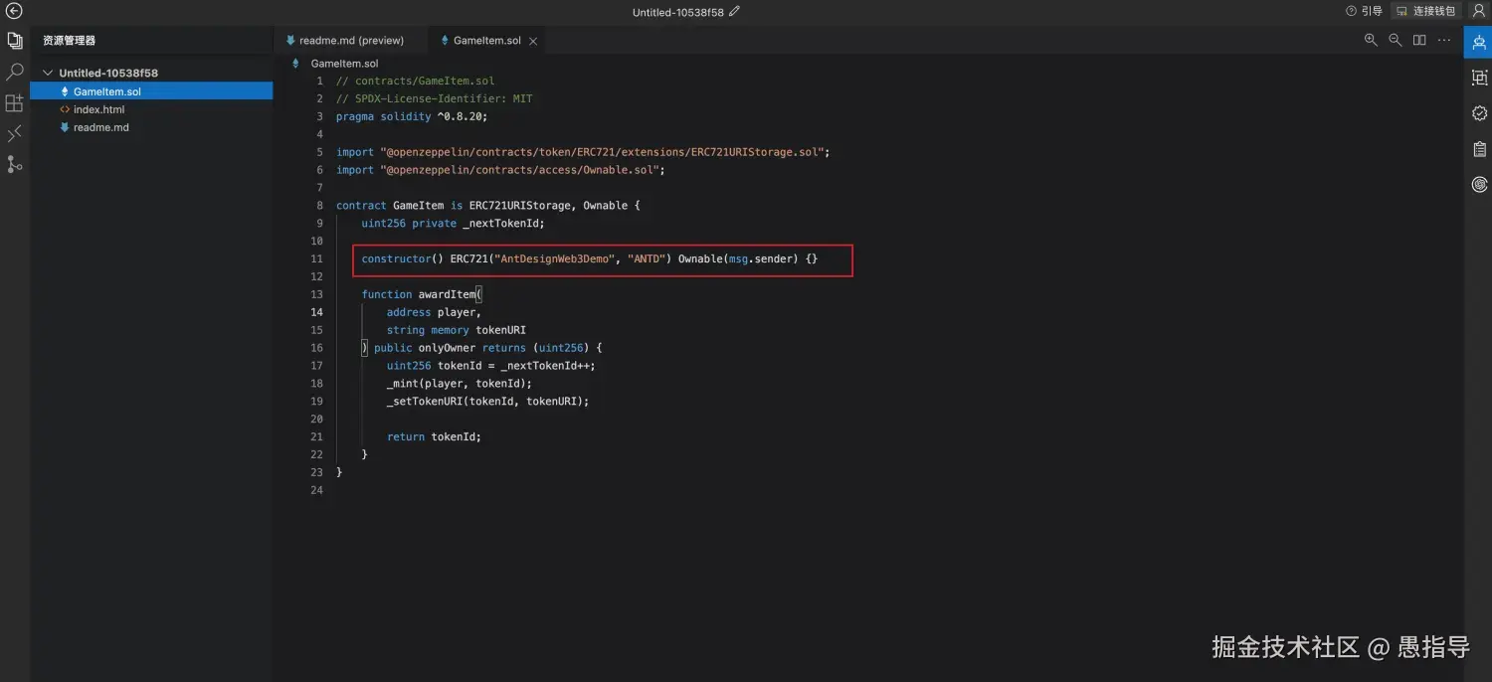1492x682 pixels.
Task: Open the overlapping squares side panel icon
Action: coord(1479,78)
